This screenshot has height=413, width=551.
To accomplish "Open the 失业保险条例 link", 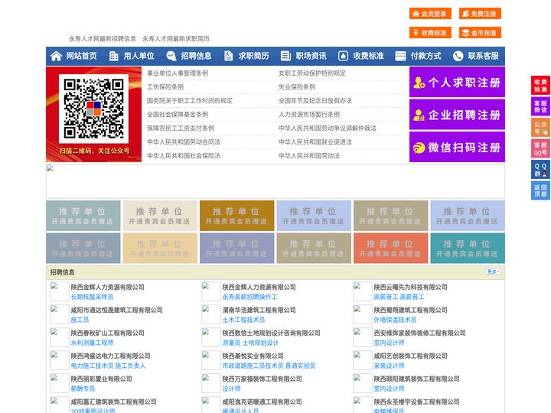I will 297,86.
